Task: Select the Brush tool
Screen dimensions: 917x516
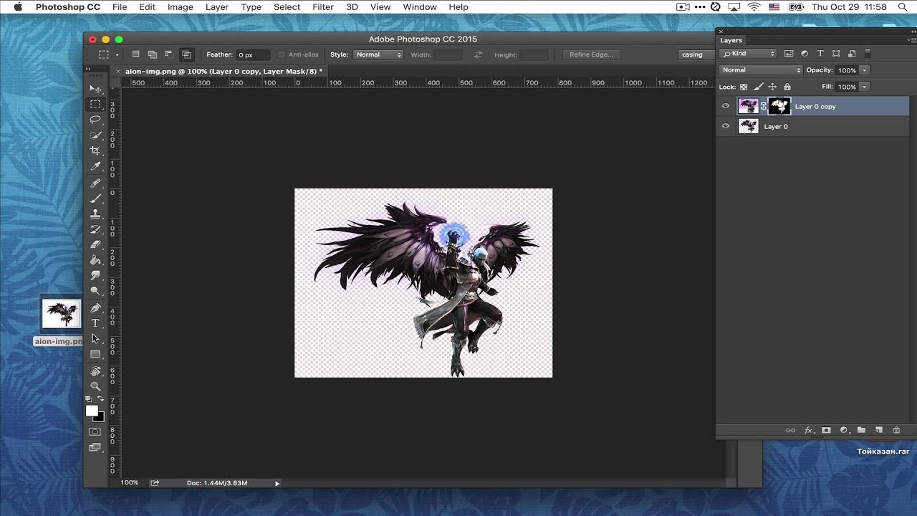Action: point(95,199)
